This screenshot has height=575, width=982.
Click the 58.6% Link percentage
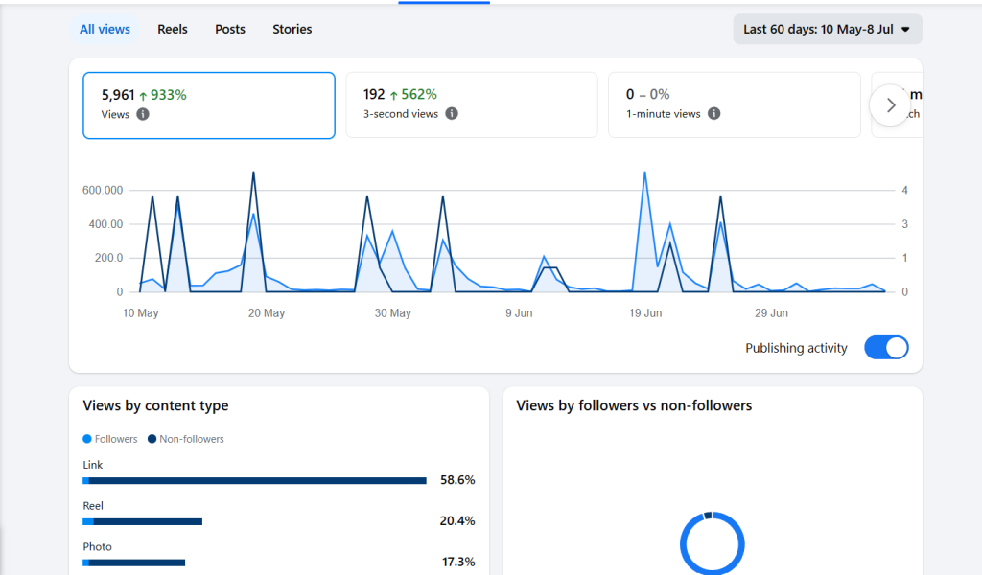point(457,480)
